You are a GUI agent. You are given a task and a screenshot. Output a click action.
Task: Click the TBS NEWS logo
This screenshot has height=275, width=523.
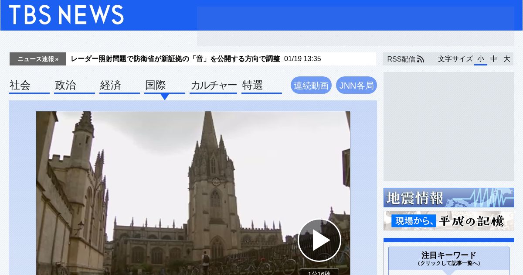[66, 15]
